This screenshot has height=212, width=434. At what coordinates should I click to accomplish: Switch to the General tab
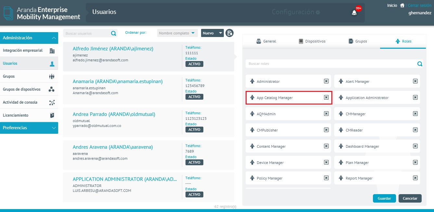tap(266, 41)
